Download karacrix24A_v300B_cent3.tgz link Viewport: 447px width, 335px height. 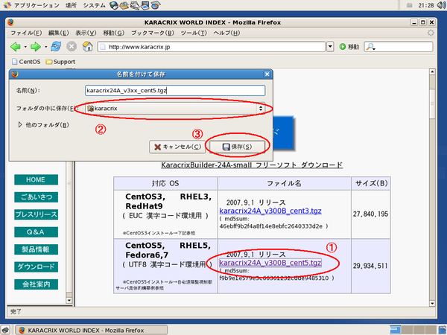[x=270, y=211]
